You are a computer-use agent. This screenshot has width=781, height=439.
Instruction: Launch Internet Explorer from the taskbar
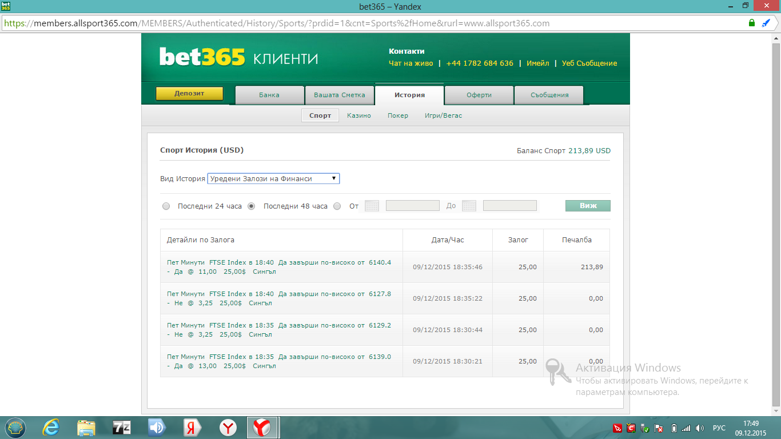tap(51, 428)
